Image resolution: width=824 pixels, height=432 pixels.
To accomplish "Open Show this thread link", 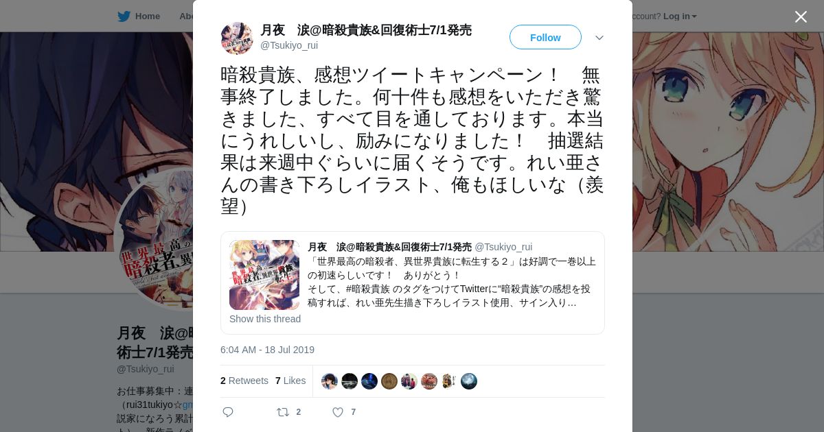I will tap(265, 319).
